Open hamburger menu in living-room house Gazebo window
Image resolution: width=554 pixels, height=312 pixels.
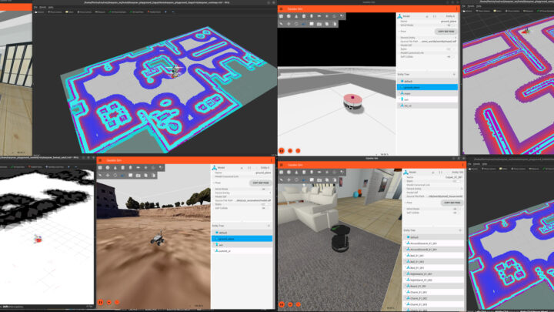(x=282, y=165)
